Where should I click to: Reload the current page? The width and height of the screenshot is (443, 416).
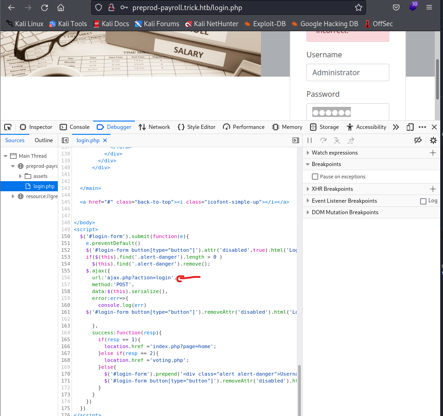pyautogui.click(x=44, y=8)
